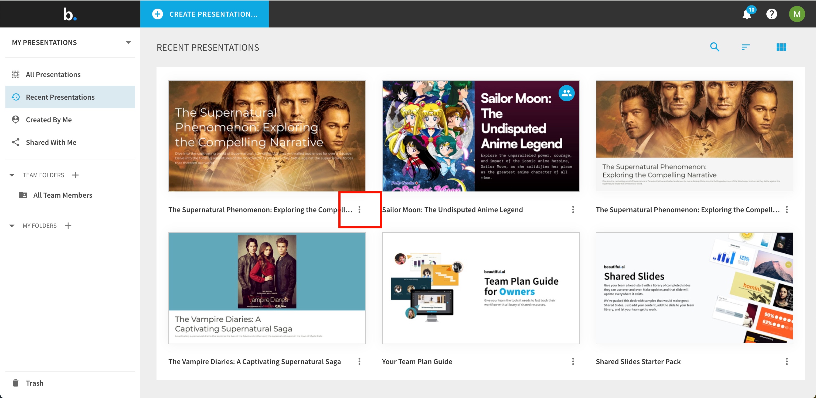Go to All Presentations
This screenshot has width=816, height=398.
coord(70,75)
